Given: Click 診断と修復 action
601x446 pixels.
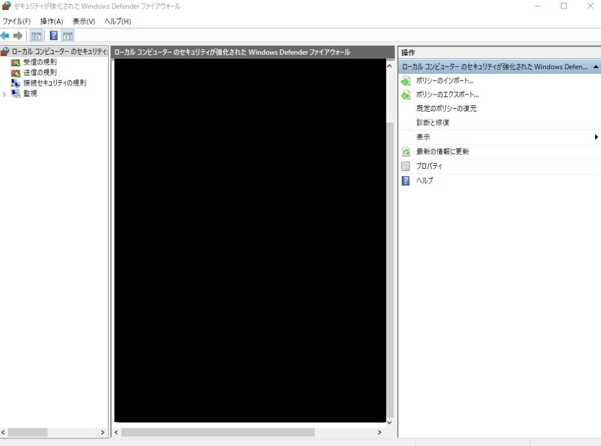Looking at the screenshot, I should pyautogui.click(x=433, y=123).
